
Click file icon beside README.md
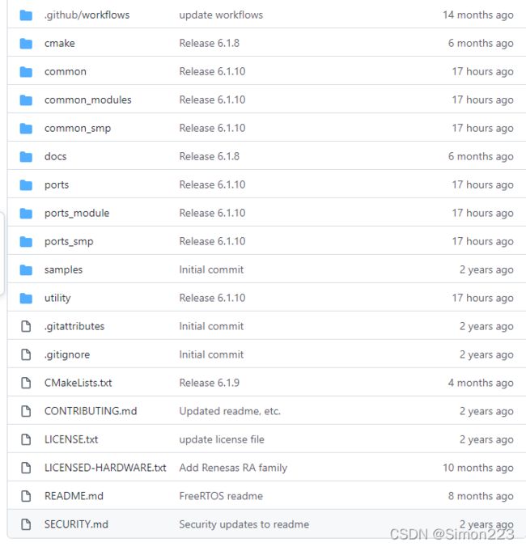[26, 496]
